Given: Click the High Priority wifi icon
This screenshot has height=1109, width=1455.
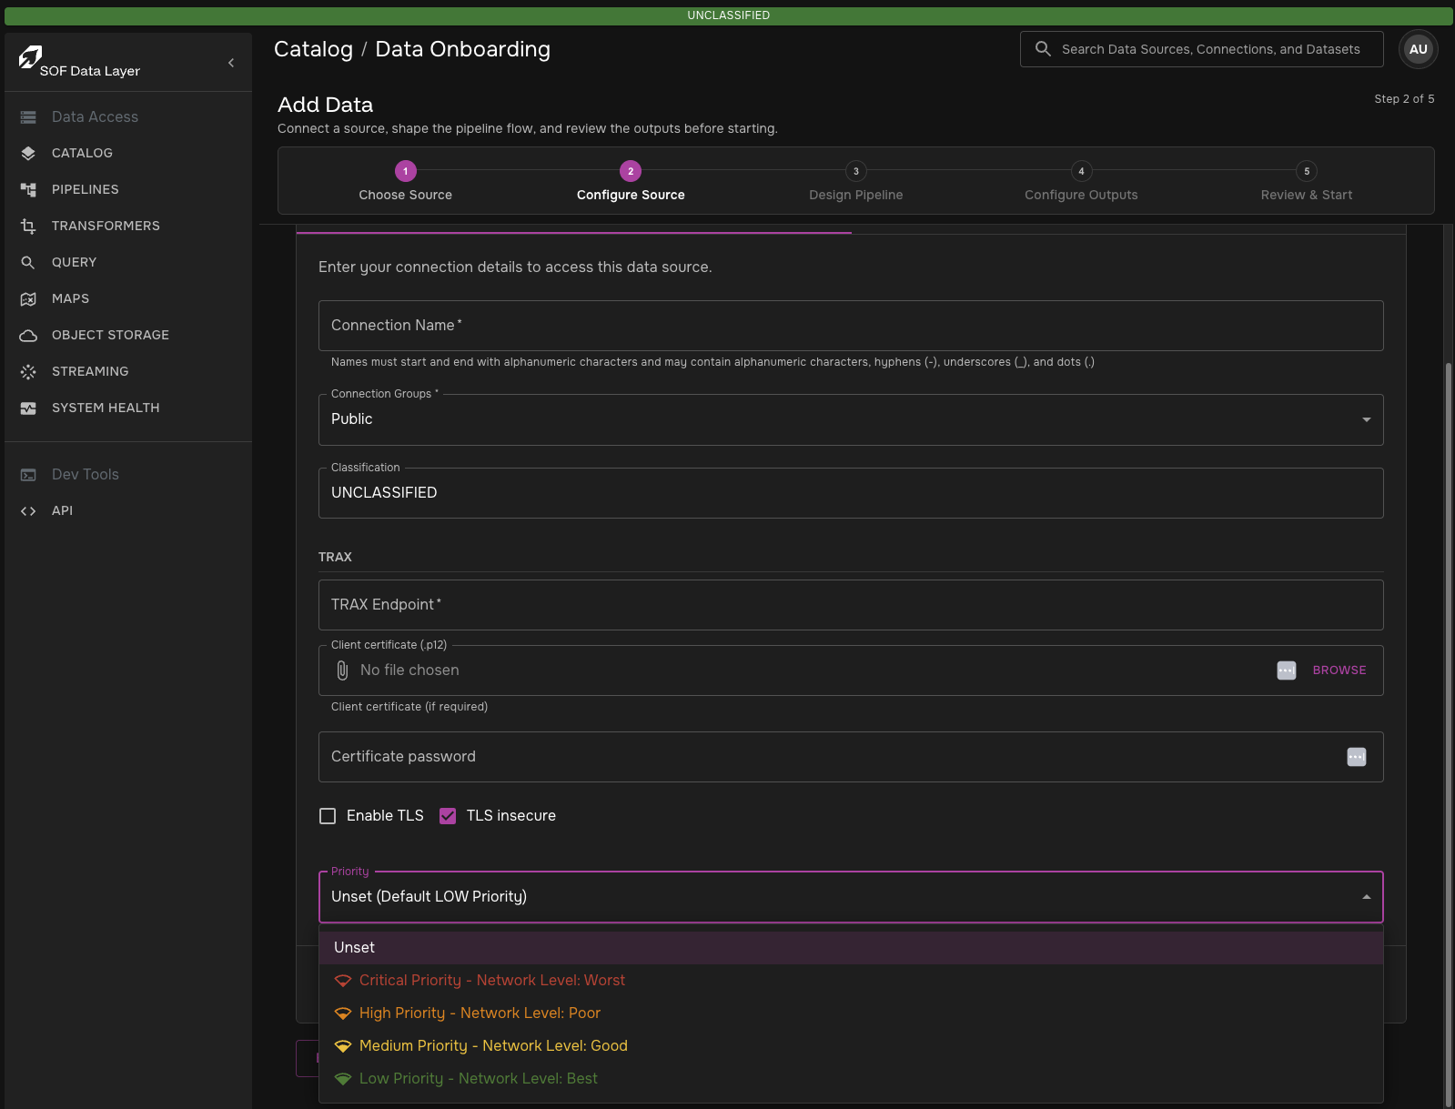Looking at the screenshot, I should [343, 1013].
